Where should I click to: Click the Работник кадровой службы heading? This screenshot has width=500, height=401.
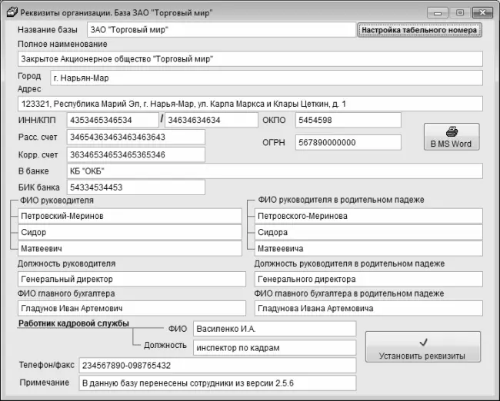click(74, 323)
